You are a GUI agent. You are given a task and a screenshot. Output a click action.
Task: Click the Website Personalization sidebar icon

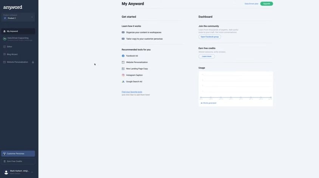point(4,62)
